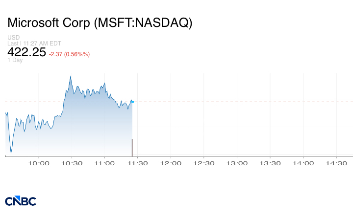Click the red -2.37 (0.56%) change text
The image size is (353, 220).
69,54
